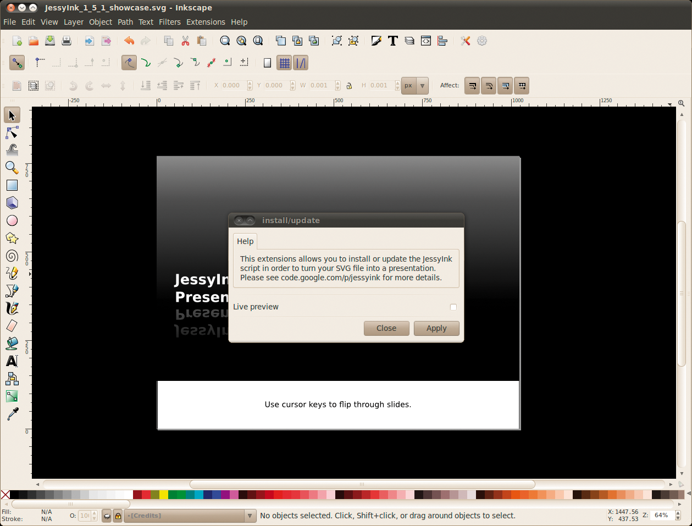
Task: Click the no-paint X swatch
Action: 5,495
